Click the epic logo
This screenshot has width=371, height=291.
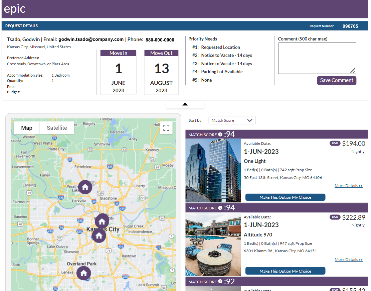click(15, 9)
